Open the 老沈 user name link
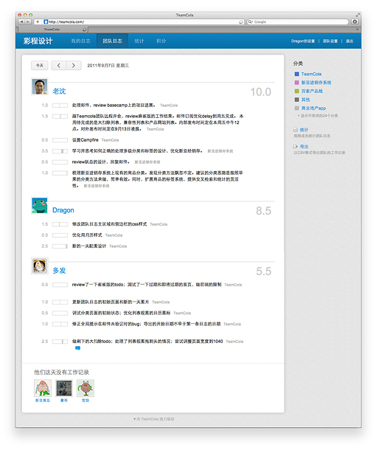The image size is (376, 450). click(59, 91)
